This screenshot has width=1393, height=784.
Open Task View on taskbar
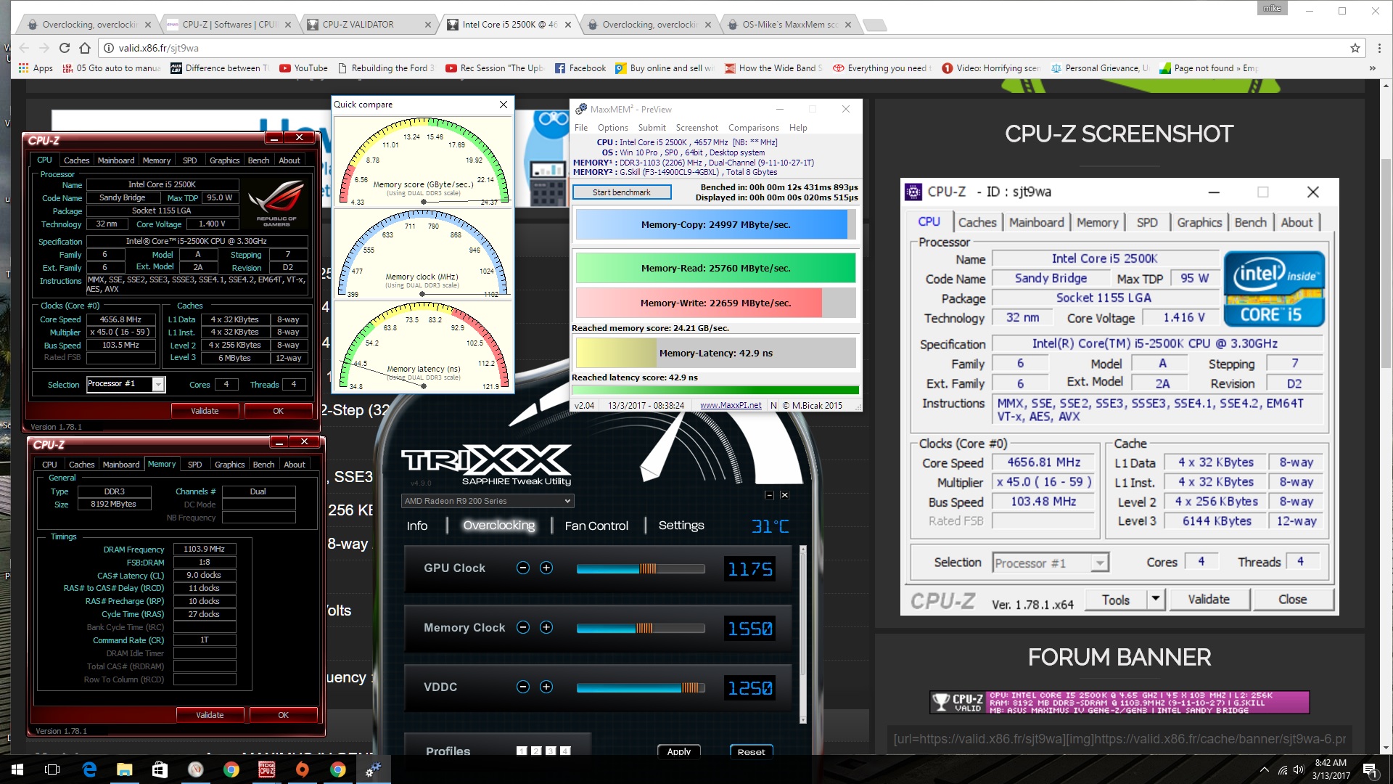52,769
